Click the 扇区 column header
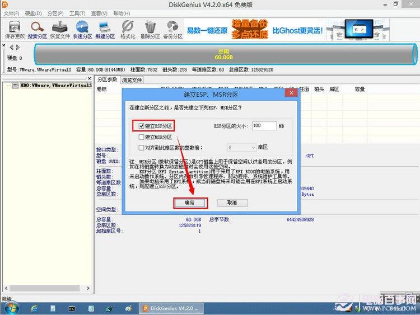The height and width of the screenshot is (315, 420). pyautogui.click(x=334, y=89)
